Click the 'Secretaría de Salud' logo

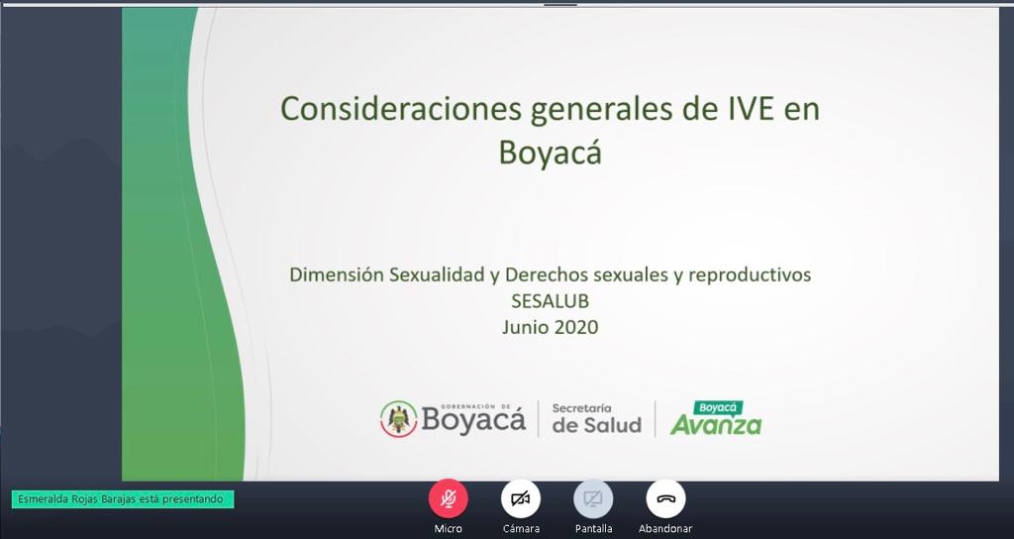[596, 418]
